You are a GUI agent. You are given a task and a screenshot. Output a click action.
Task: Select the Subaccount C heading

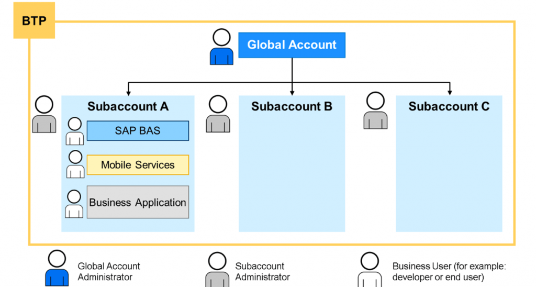coord(449,106)
